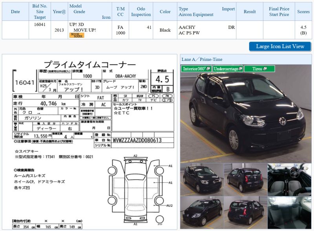The height and width of the screenshot is (231, 314).
Task: Open the rear-right view thumbnail in bottom row
Action: pyautogui.click(x=246, y=213)
